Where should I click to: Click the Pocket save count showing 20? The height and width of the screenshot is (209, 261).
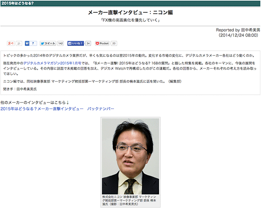click(114, 44)
